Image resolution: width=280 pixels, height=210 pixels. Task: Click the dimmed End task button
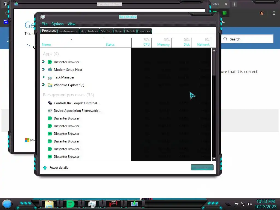tap(202, 167)
